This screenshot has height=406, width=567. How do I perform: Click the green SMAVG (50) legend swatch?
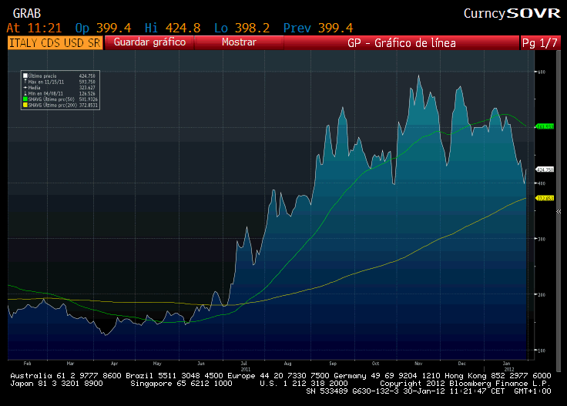pyautogui.click(x=25, y=99)
